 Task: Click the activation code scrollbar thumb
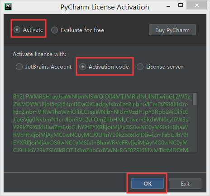(195, 99)
